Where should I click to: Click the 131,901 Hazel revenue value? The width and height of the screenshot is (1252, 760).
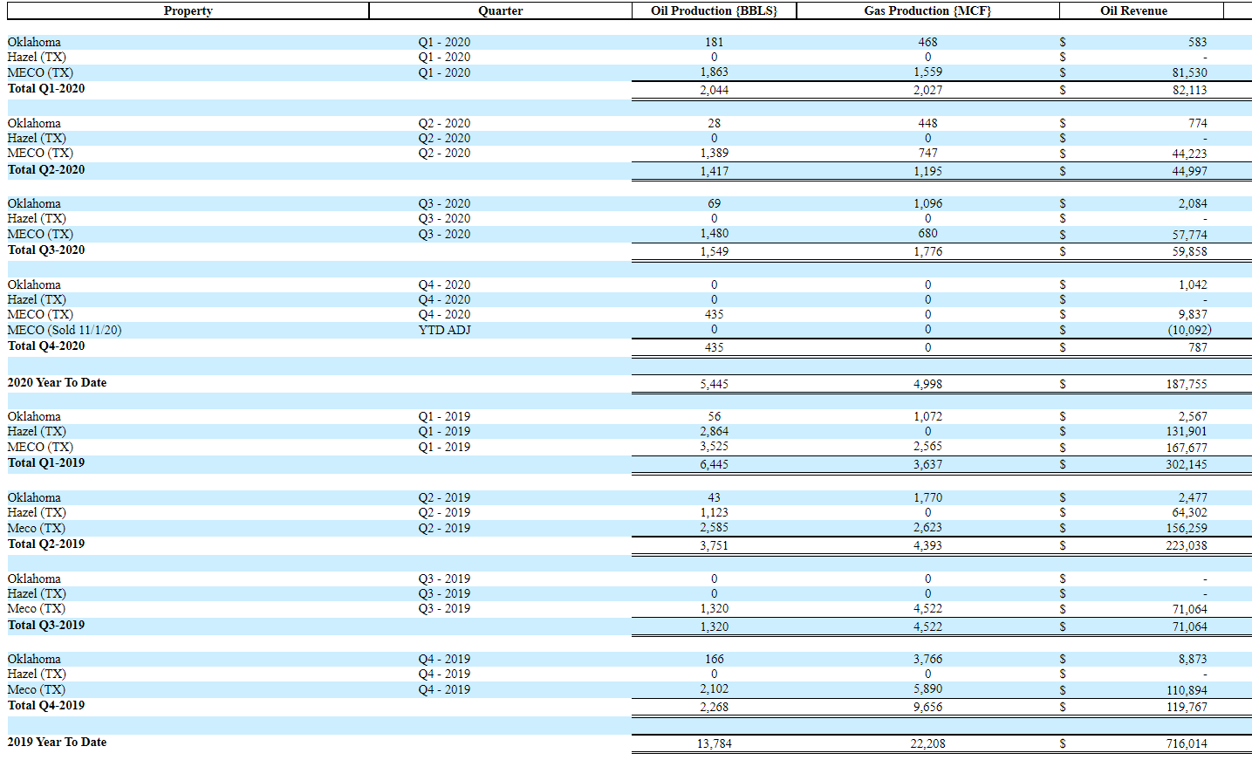click(1187, 431)
